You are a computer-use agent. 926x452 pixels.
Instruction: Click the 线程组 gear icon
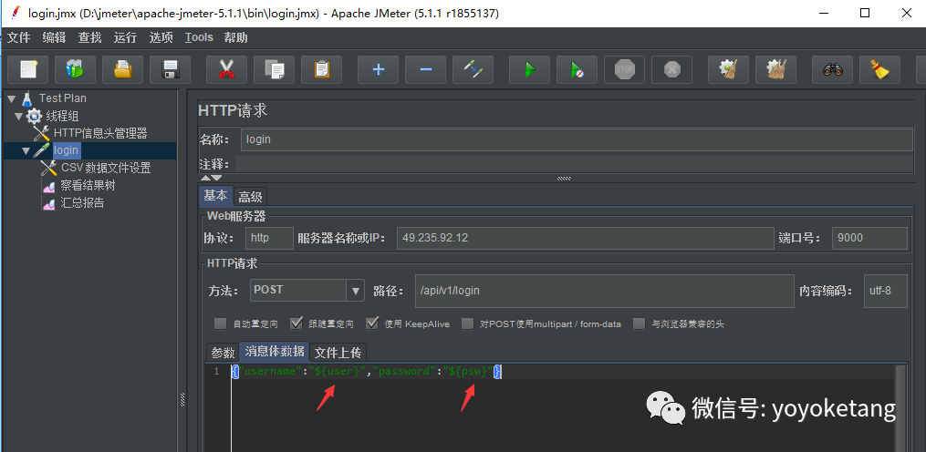coord(35,116)
